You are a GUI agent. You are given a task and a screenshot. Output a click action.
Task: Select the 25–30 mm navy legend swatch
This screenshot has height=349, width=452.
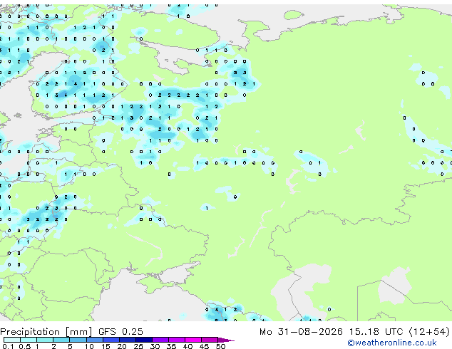[144, 340]
